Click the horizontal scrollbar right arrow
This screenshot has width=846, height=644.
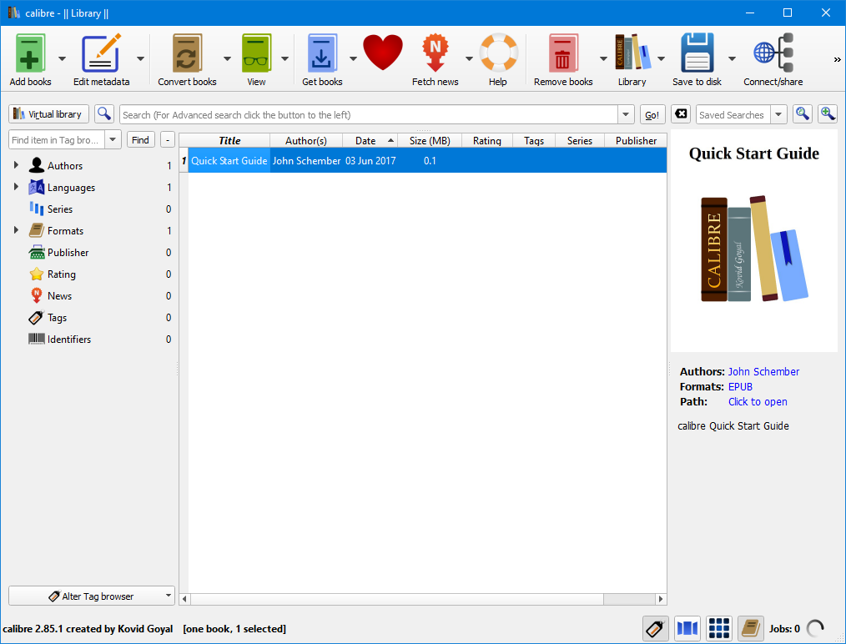[x=661, y=599]
